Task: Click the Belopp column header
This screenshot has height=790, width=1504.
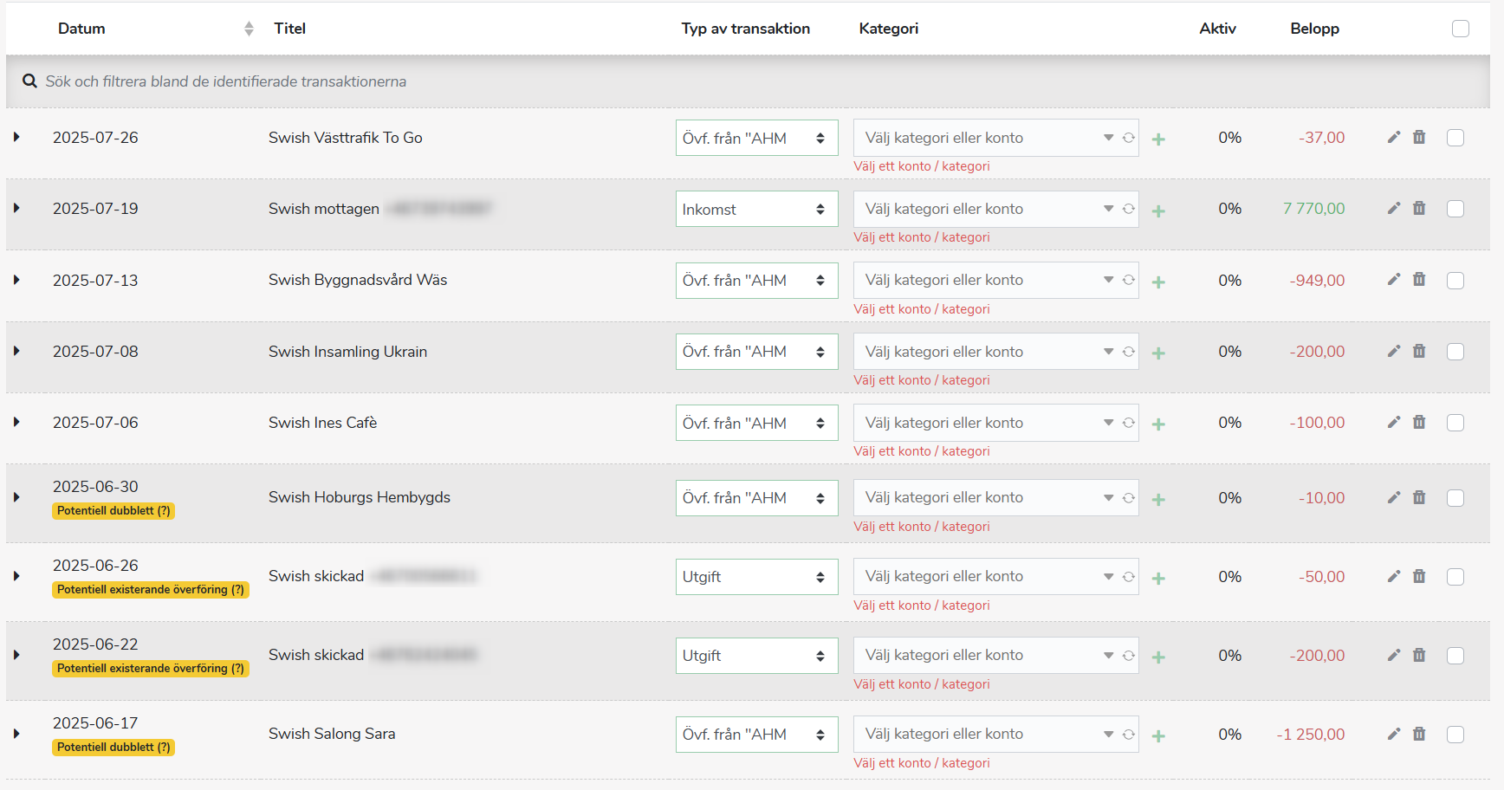Action: pyautogui.click(x=1313, y=29)
